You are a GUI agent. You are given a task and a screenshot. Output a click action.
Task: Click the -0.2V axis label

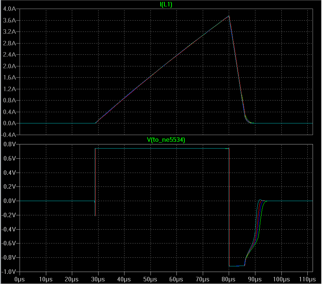coord(9,215)
